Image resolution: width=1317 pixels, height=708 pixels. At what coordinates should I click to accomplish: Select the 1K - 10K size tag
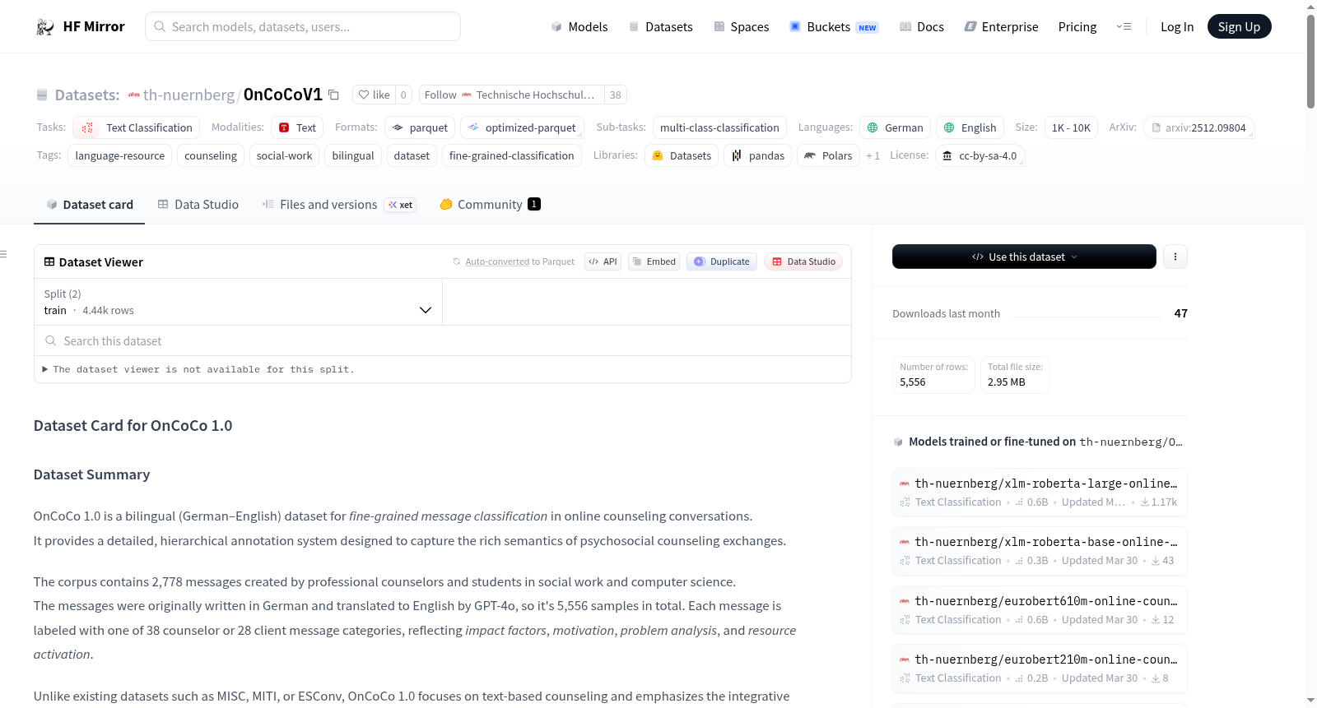click(1071, 127)
